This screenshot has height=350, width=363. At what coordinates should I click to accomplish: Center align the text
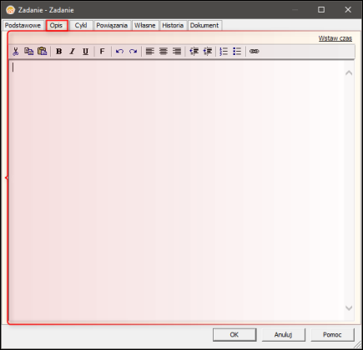(x=164, y=52)
